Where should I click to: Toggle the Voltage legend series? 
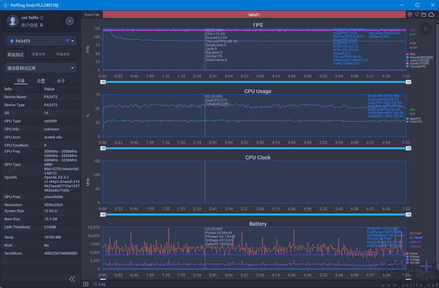(413, 260)
